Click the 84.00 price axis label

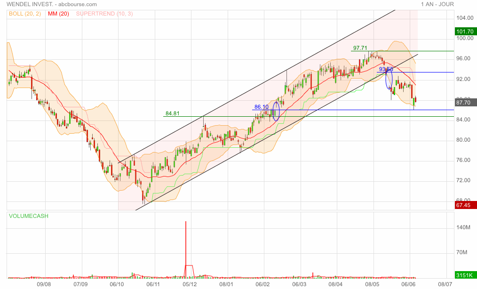463,120
